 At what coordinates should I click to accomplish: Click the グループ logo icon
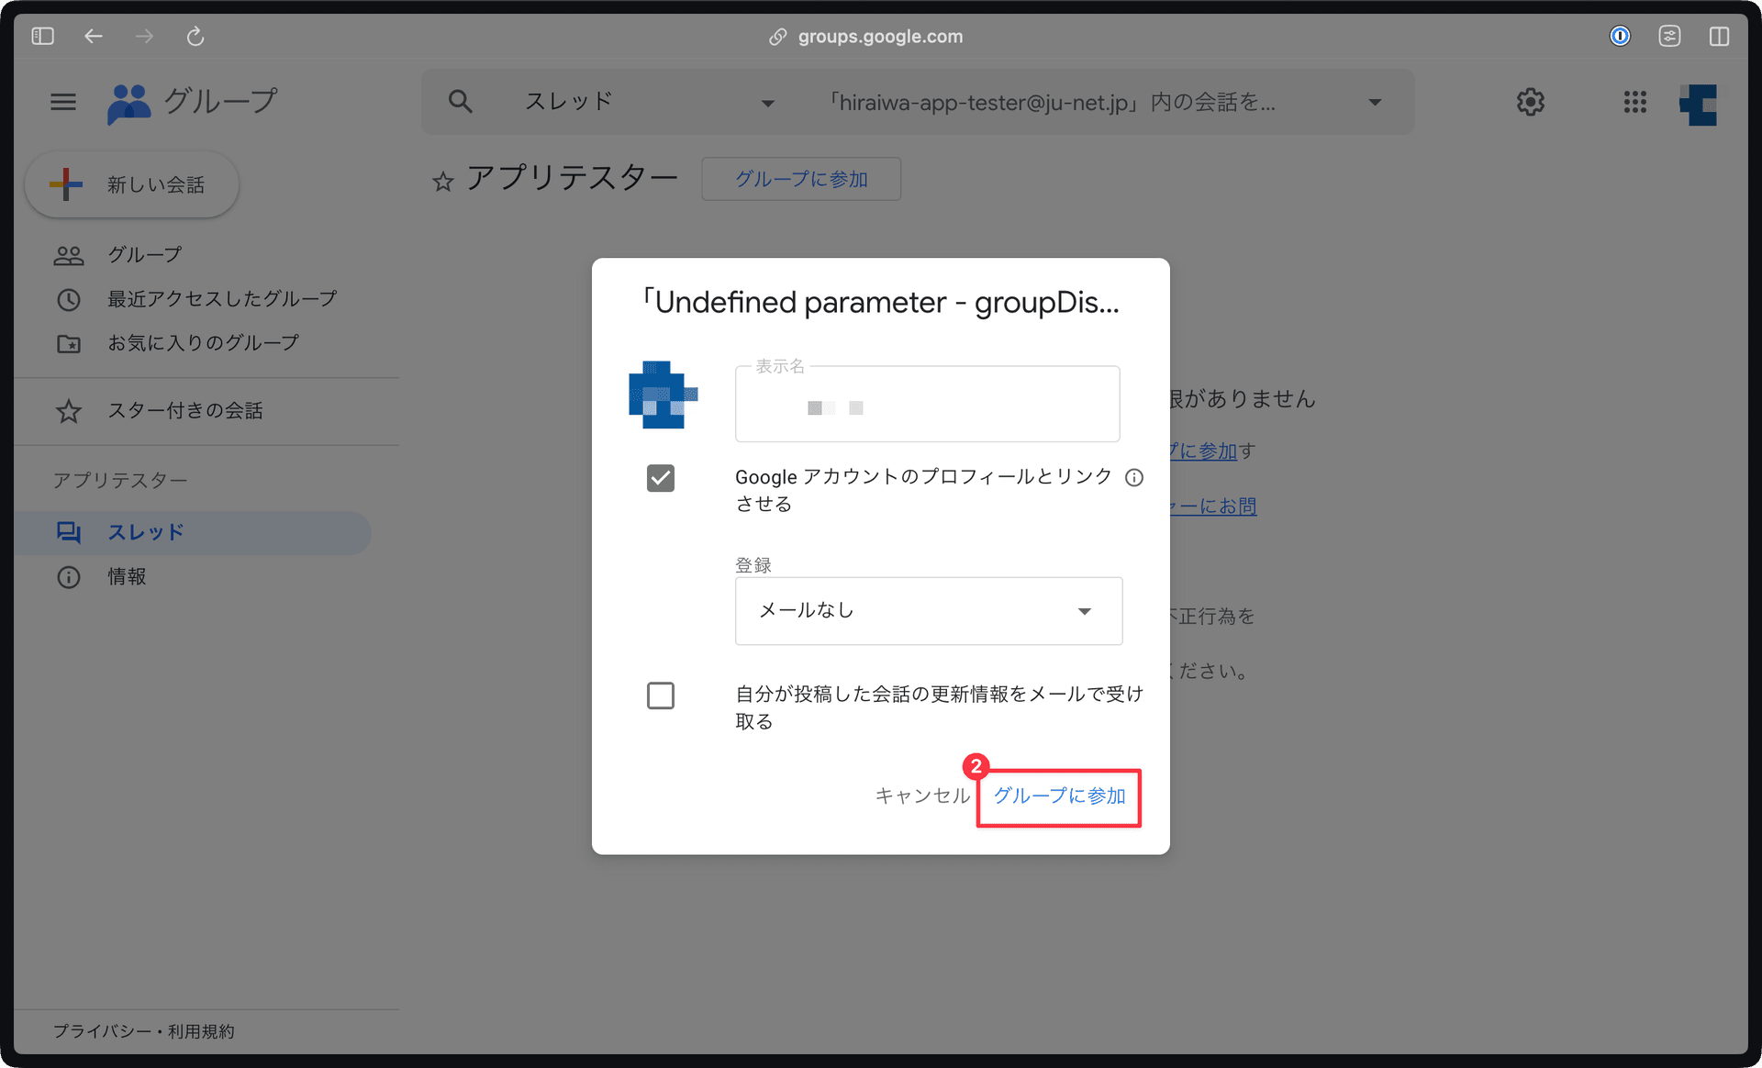(128, 102)
